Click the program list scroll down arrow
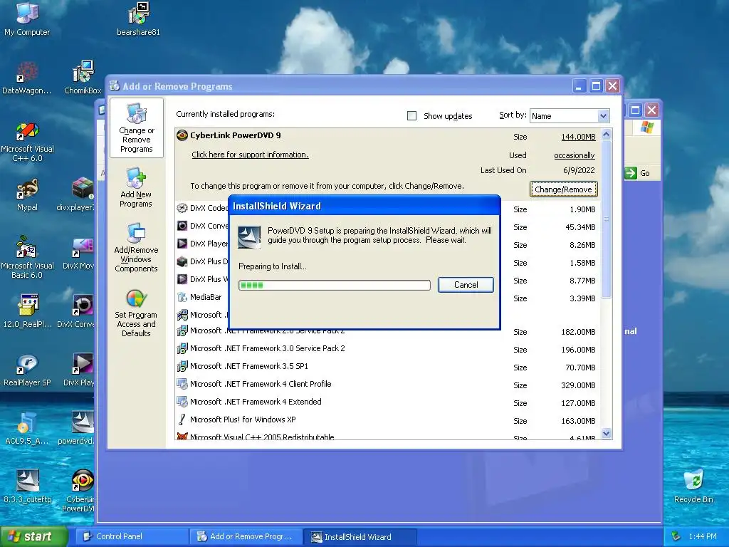The height and width of the screenshot is (547, 729). (606, 434)
